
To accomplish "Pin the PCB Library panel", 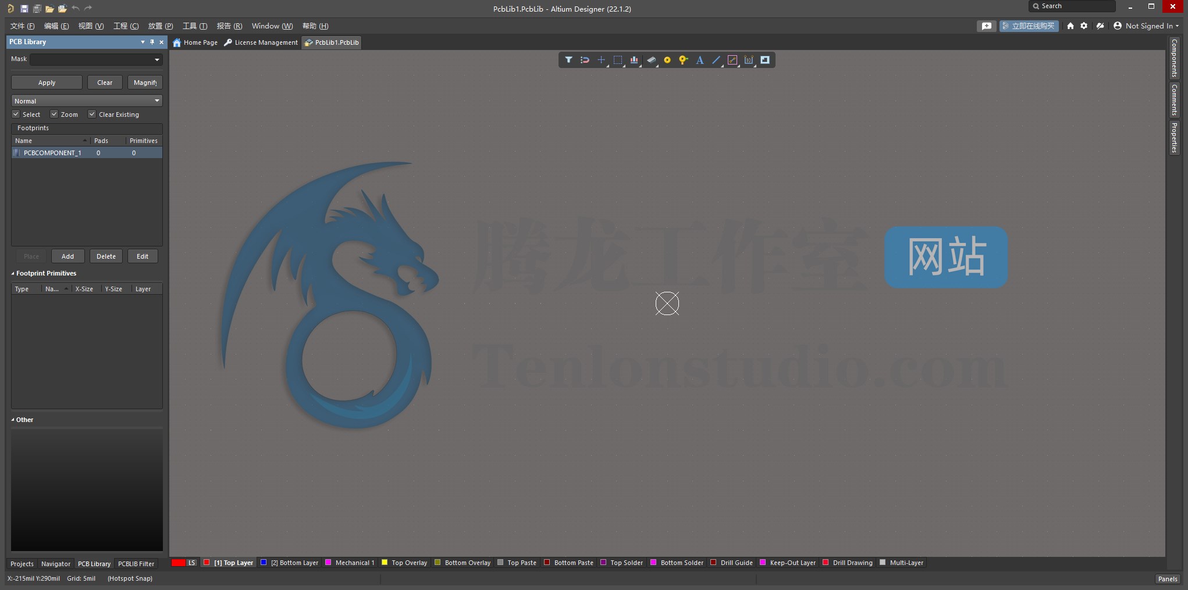I will click(152, 42).
